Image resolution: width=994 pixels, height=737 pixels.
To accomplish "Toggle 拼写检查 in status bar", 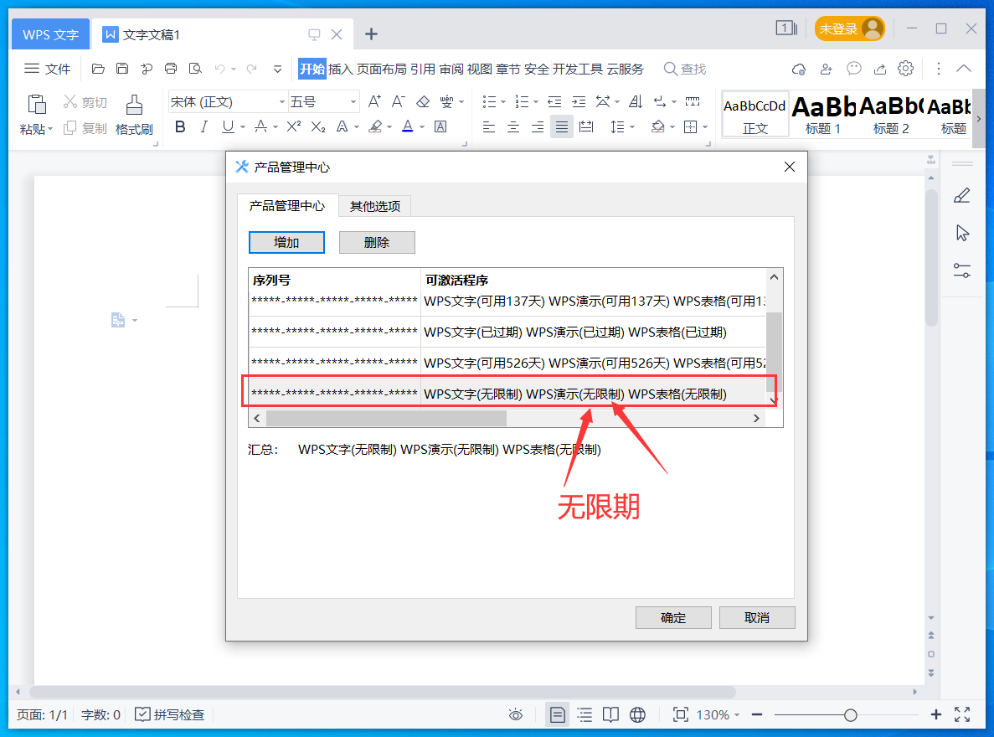I will [x=170, y=714].
